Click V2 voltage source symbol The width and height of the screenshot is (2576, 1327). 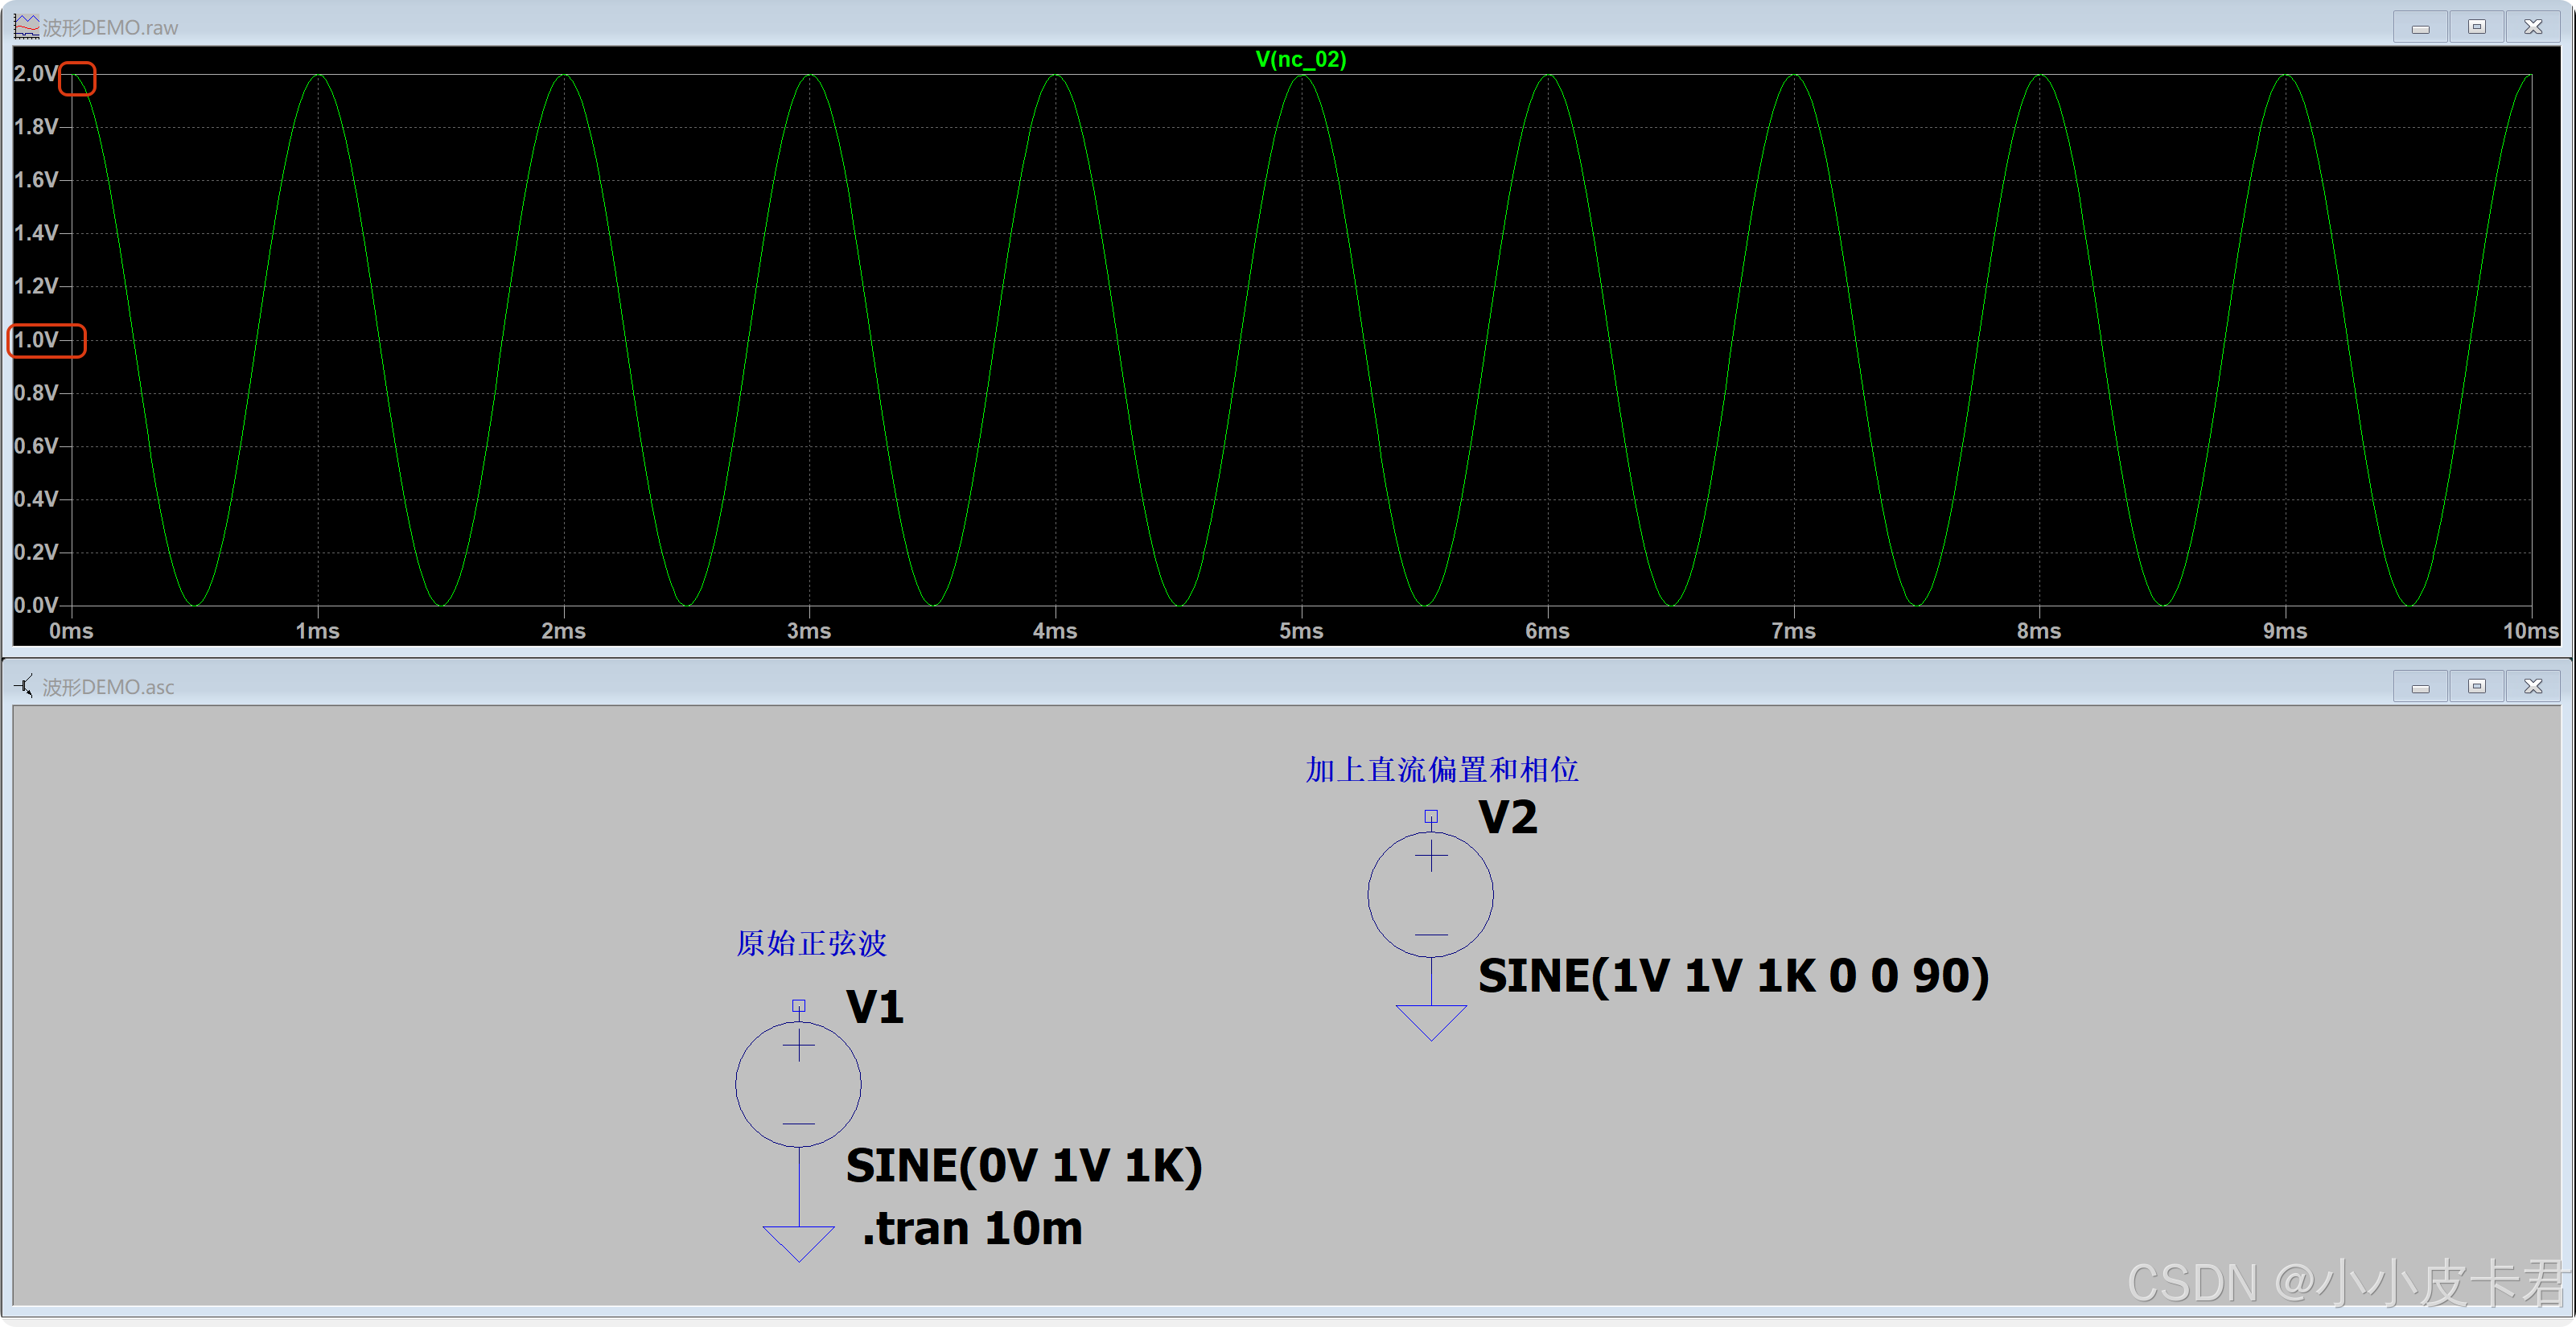coord(1430,894)
